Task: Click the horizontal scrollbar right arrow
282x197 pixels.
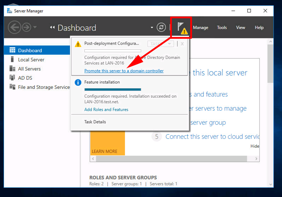Action: pos(256,159)
